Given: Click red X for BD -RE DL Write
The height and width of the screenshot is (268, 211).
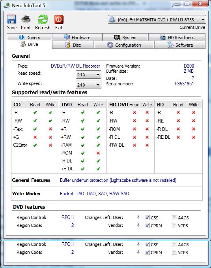Looking at the screenshot, I should tap(194, 137).
